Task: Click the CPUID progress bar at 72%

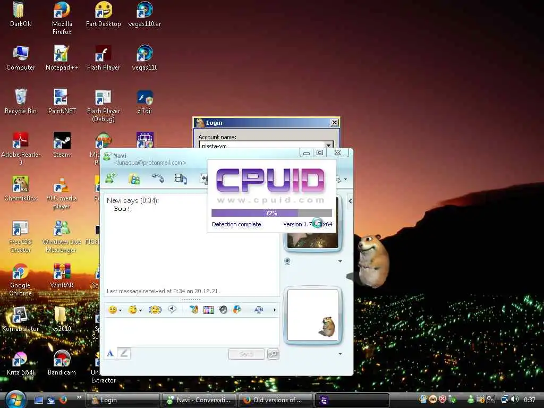Action: (x=271, y=213)
